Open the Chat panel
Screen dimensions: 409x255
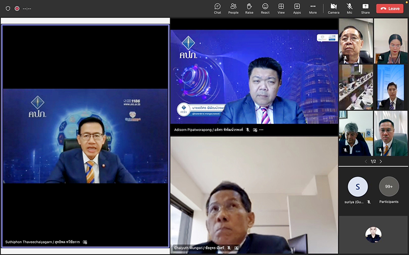coord(217,8)
